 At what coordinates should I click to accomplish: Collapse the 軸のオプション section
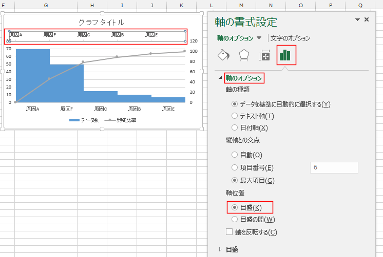[x=221, y=78]
